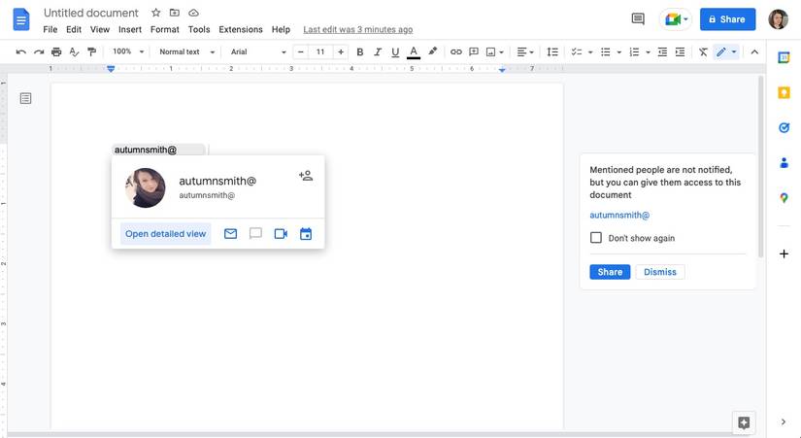Start video call from the contact card

(281, 233)
